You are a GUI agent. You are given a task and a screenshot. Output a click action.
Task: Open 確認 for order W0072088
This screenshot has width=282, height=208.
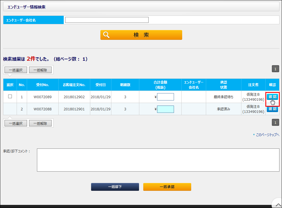pos(272,109)
